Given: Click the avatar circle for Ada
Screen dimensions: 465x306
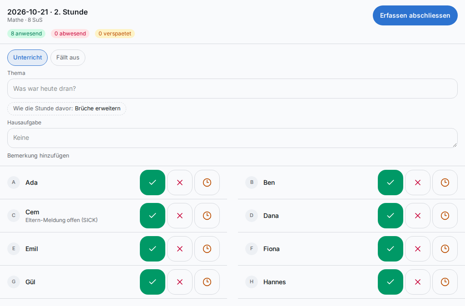Looking at the screenshot, I should coord(14,183).
